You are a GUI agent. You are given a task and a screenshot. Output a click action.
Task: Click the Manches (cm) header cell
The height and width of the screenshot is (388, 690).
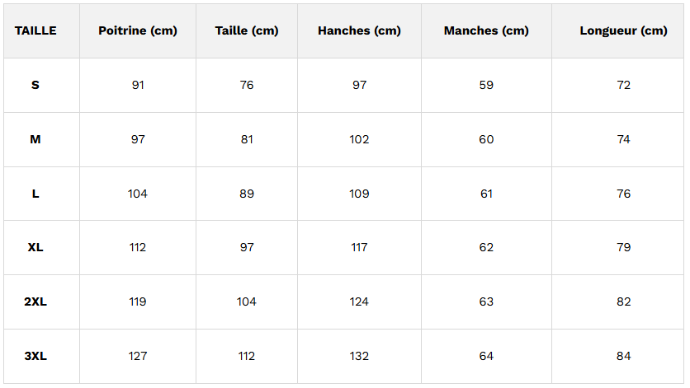486,30
